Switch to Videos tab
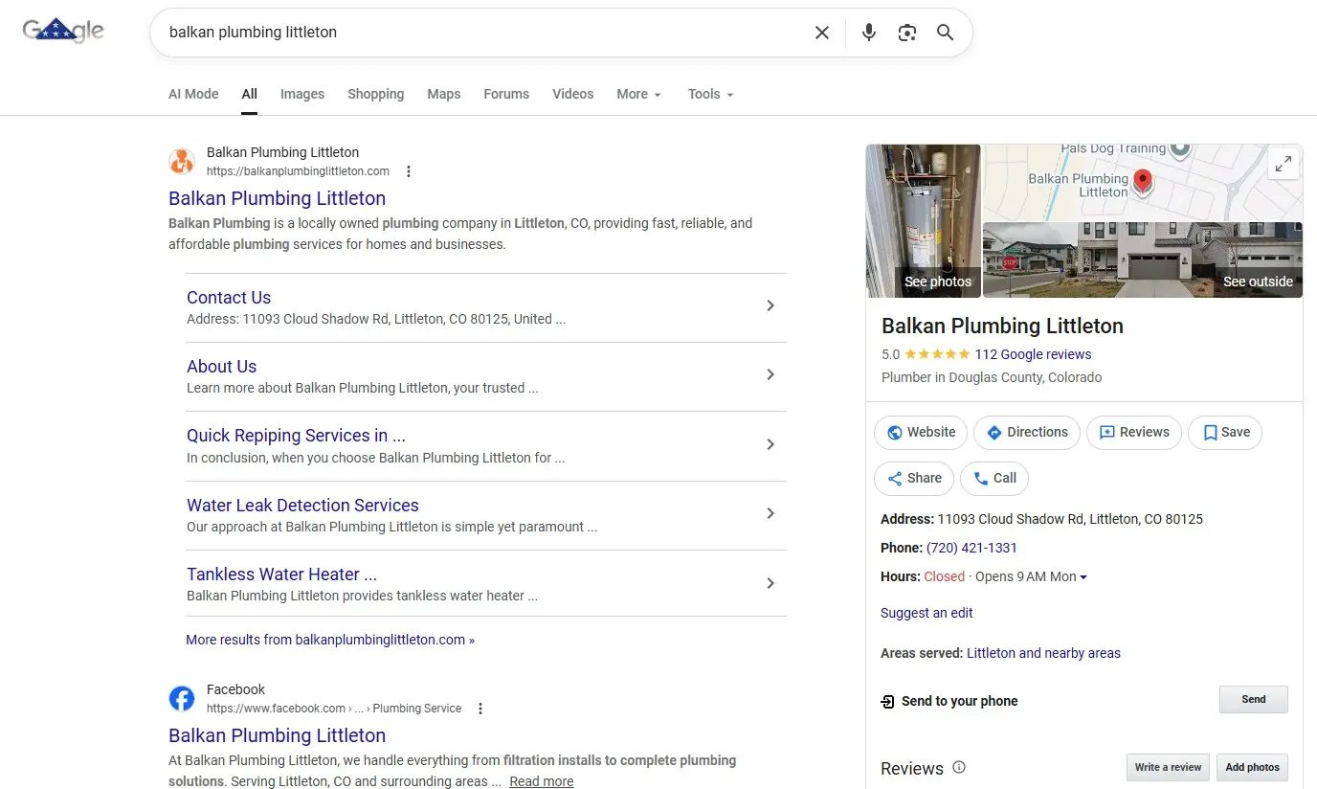1317x789 pixels. click(x=573, y=94)
